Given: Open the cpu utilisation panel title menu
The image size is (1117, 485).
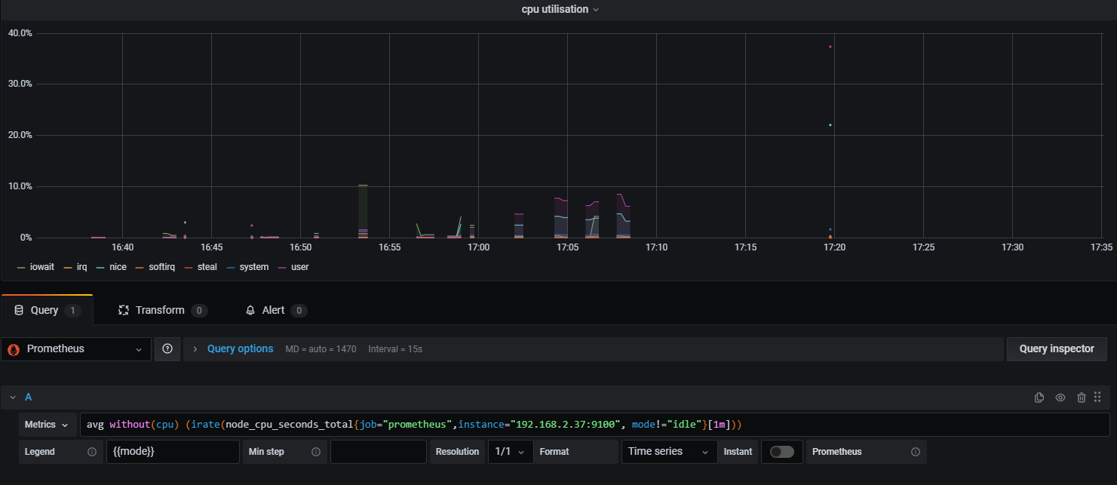Looking at the screenshot, I should (x=560, y=9).
